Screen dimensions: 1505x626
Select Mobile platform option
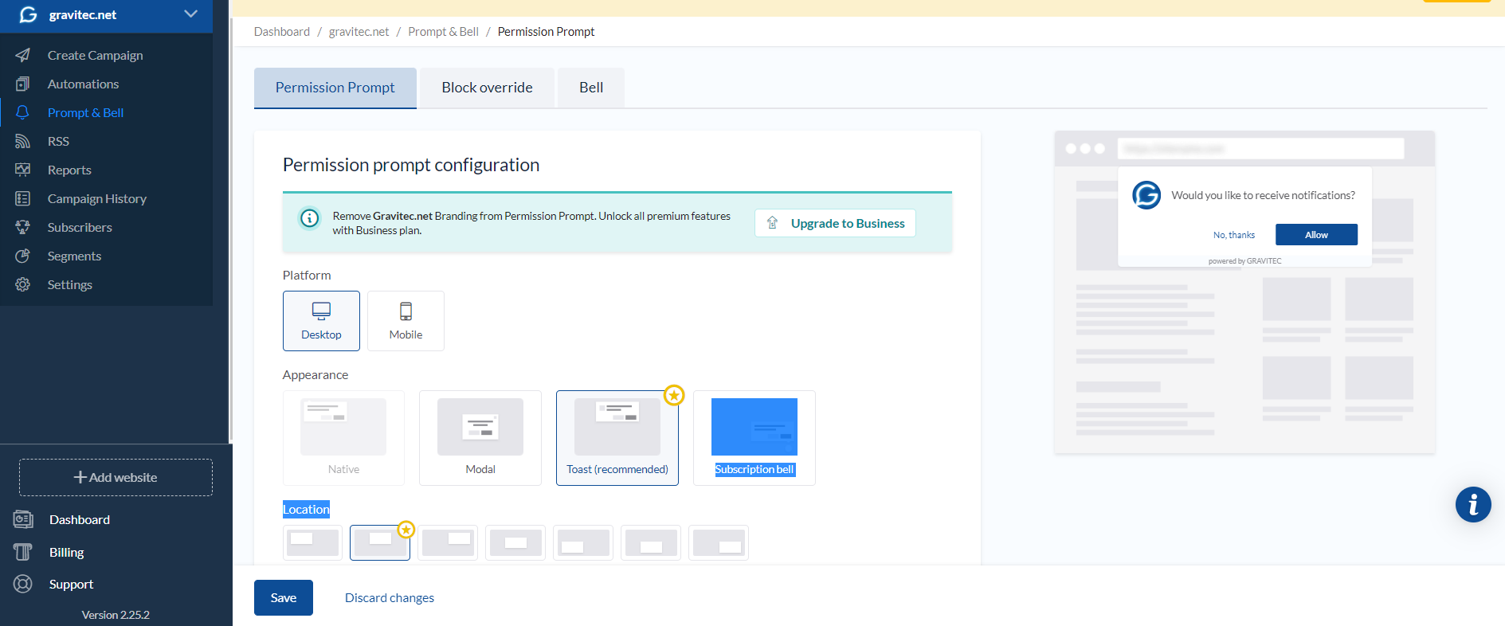[x=406, y=321]
